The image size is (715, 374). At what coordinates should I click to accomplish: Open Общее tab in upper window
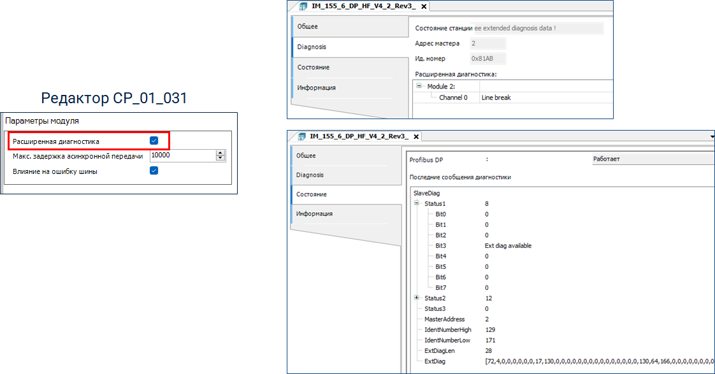[308, 27]
